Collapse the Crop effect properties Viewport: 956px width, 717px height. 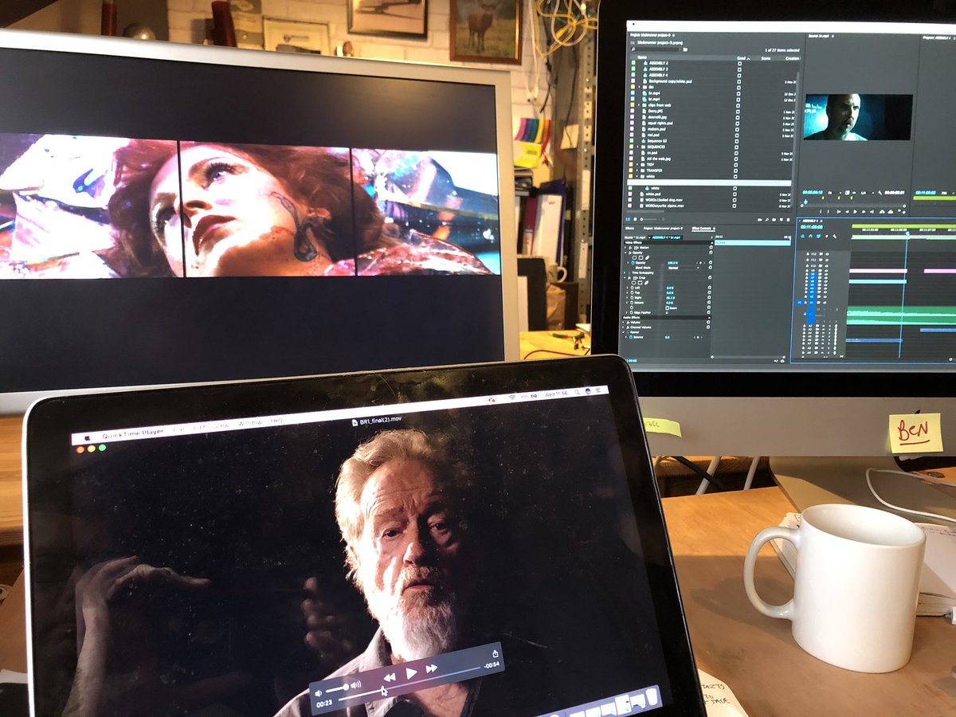click(625, 277)
